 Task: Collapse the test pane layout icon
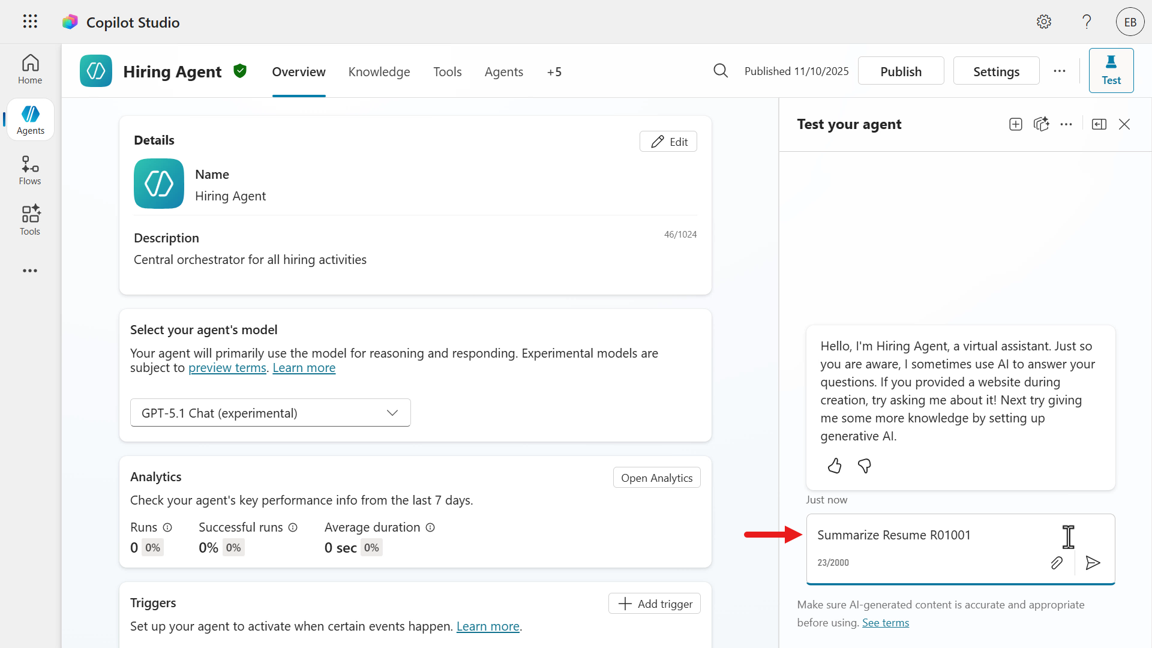1099,124
